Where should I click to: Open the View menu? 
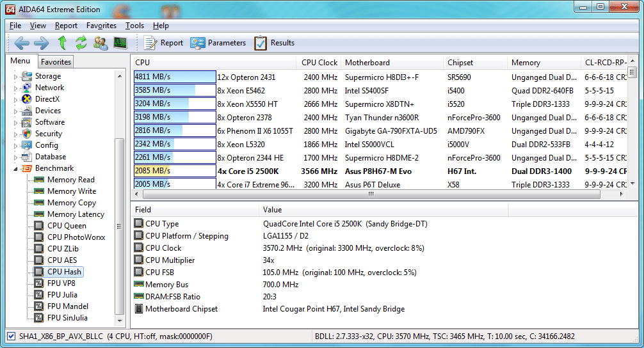tap(38, 26)
